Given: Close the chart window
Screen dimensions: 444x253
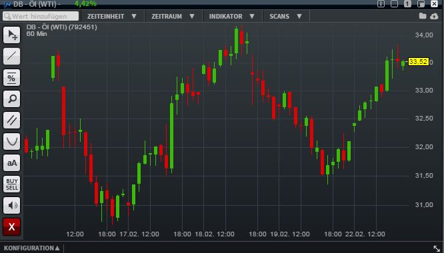Looking at the screenshot, I should pyautogui.click(x=434, y=4).
